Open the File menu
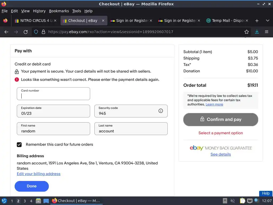 point(5,11)
